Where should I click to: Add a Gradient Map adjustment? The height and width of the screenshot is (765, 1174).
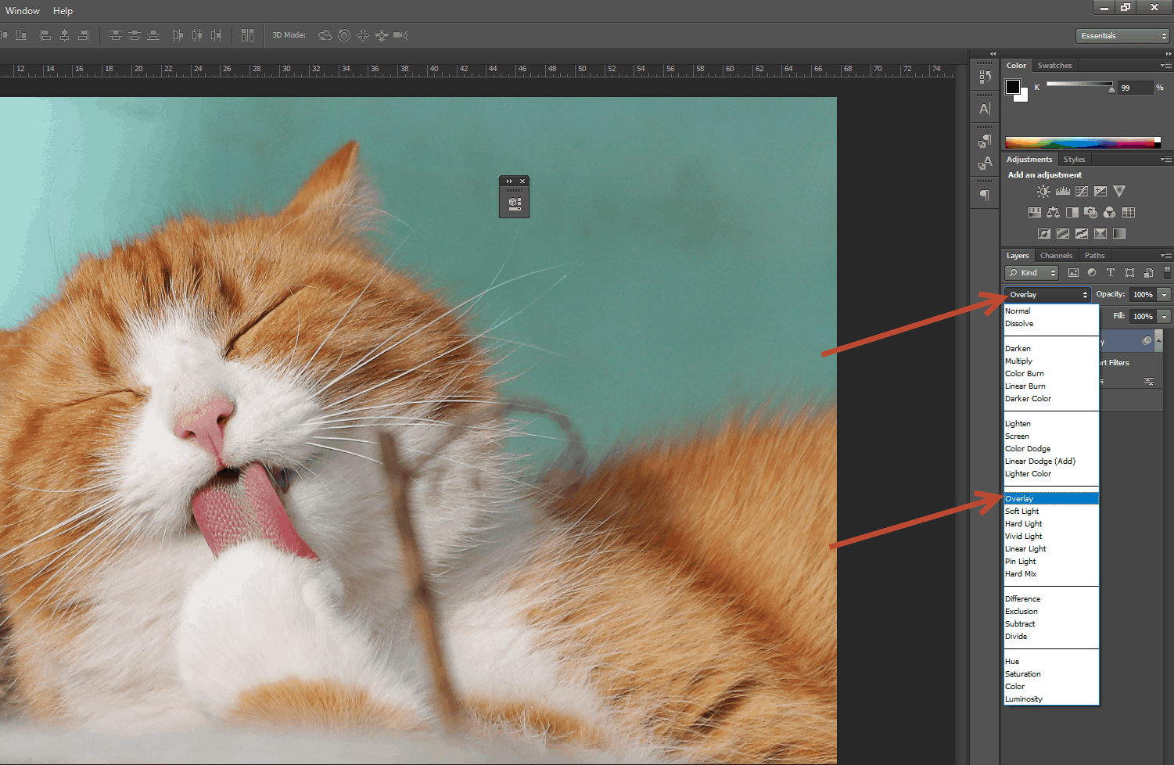[1119, 233]
